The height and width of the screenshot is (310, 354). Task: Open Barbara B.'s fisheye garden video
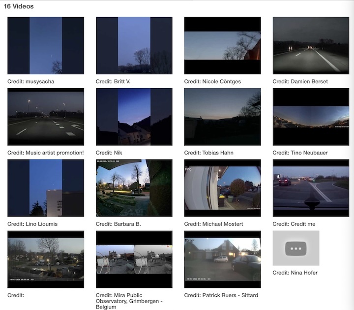pyautogui.click(x=134, y=188)
